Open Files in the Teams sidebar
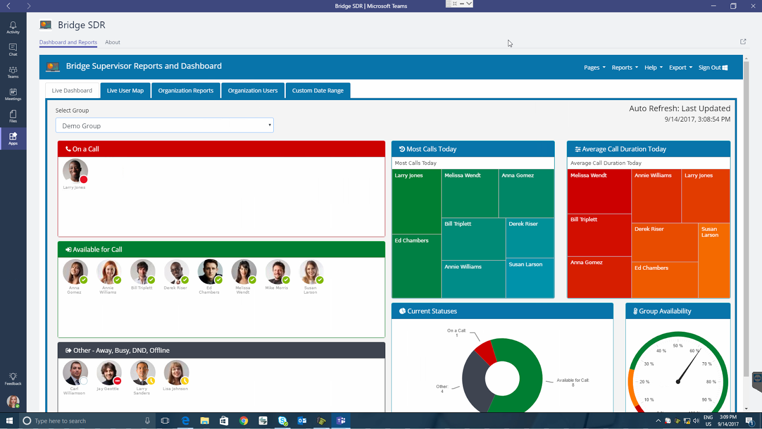 coord(13,116)
